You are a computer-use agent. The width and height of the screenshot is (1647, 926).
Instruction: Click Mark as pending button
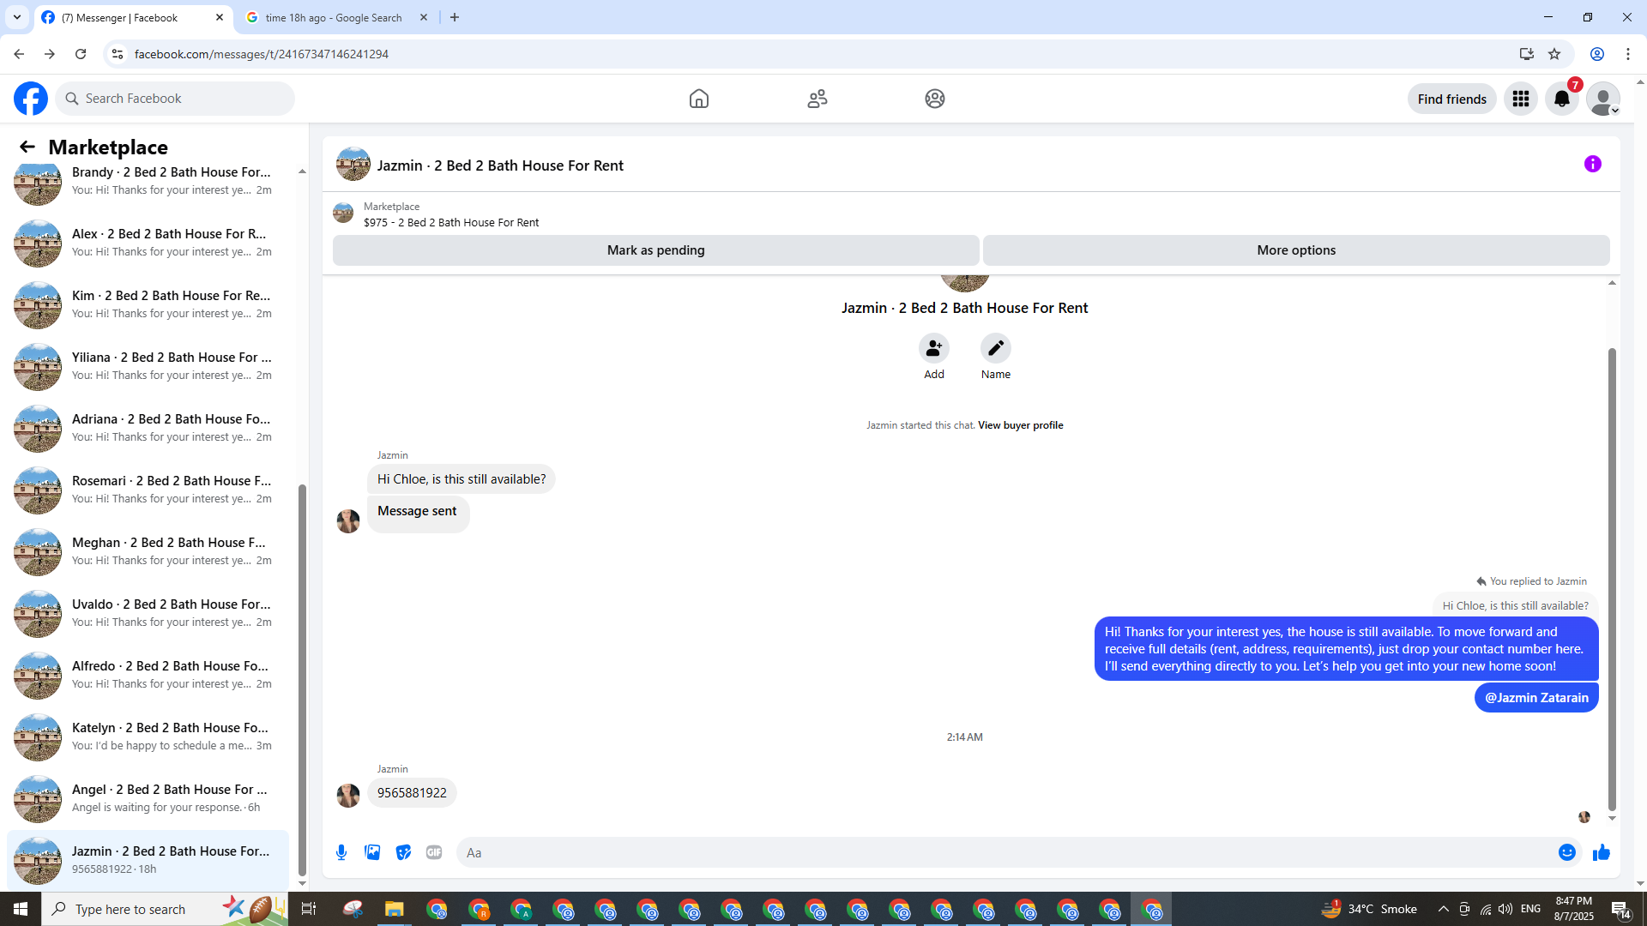(x=656, y=250)
